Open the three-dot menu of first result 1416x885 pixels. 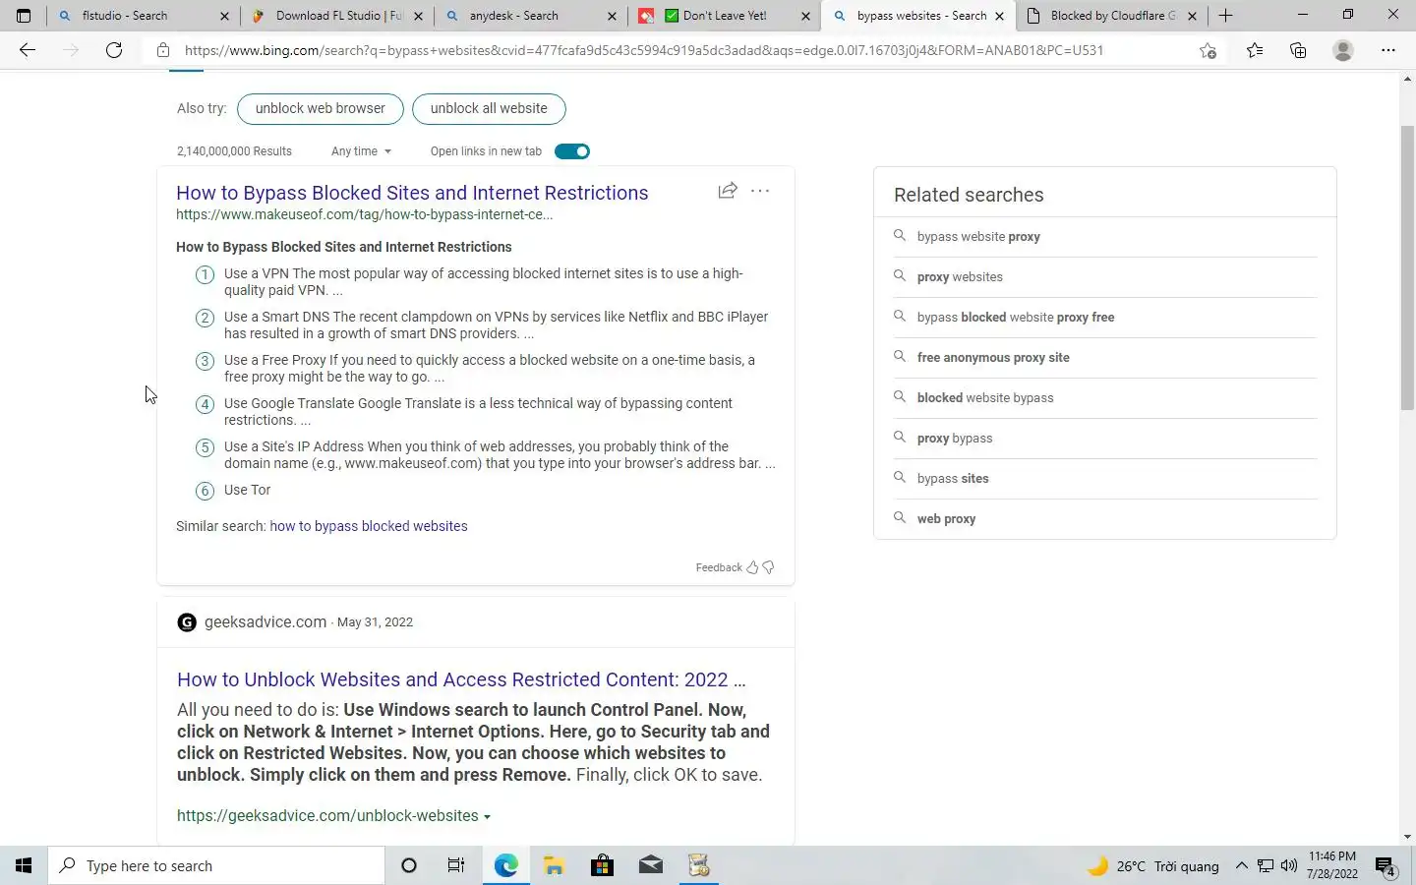tap(760, 191)
